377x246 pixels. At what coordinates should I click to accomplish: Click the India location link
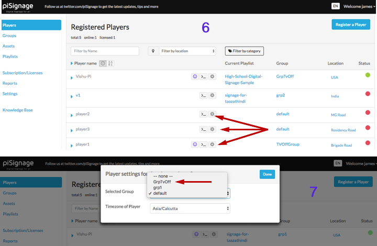335,96
